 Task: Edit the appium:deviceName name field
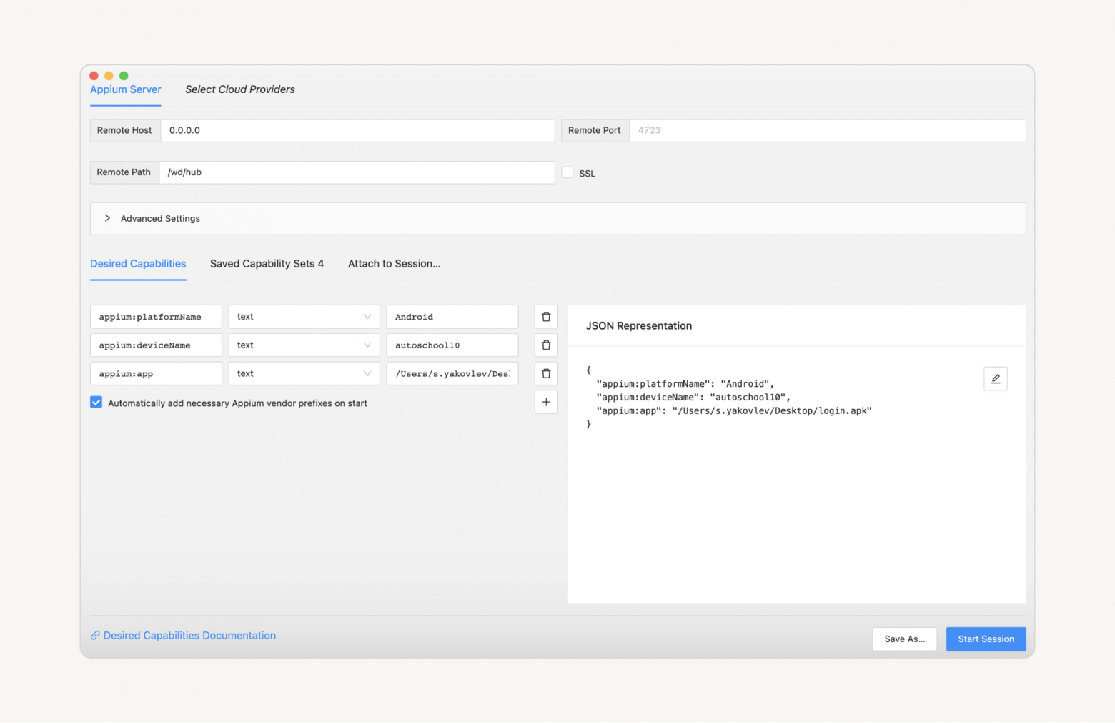coord(157,345)
